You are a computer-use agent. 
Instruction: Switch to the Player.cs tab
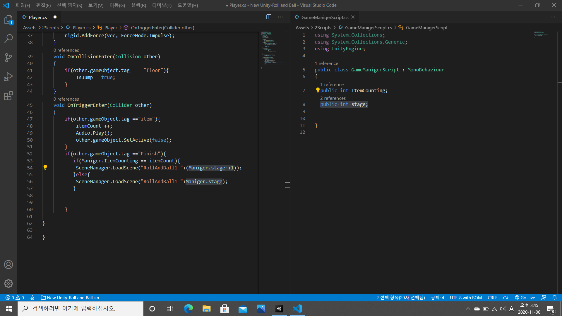coord(38,17)
